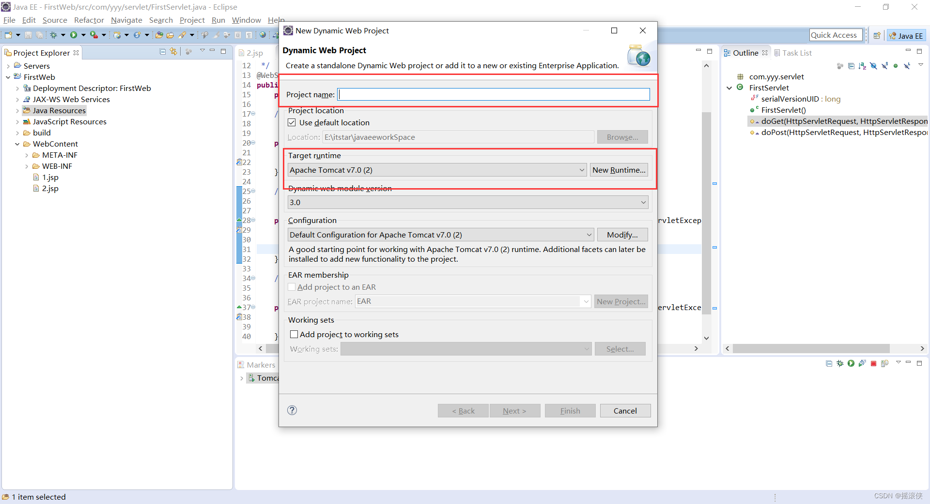Open the Outline view menu triangle
The height and width of the screenshot is (504, 930).
click(x=921, y=64)
